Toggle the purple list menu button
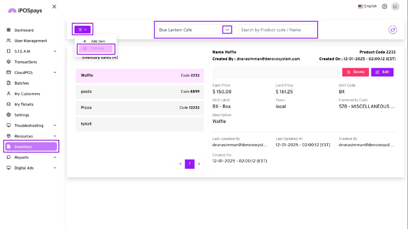408x229 pixels. 82,29
